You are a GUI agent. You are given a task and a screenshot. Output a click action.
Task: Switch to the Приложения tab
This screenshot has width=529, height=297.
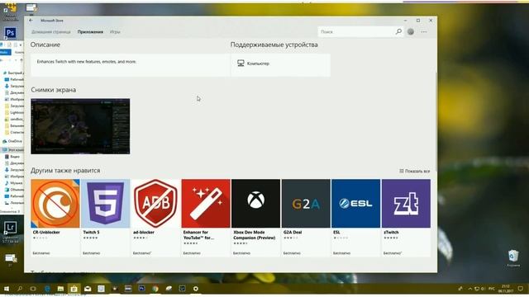pos(90,32)
